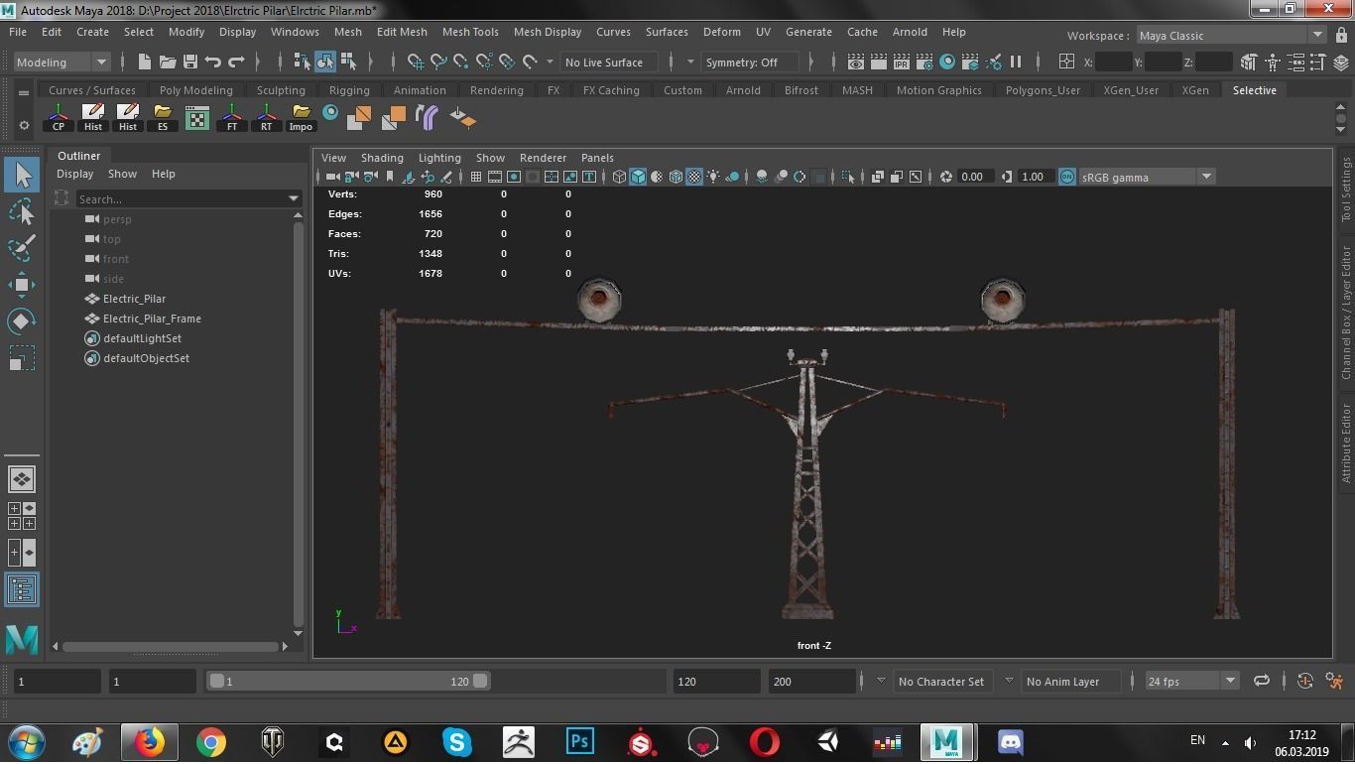Choose the Paint Selection tool
Screen dimensions: 1355x764
22,248
